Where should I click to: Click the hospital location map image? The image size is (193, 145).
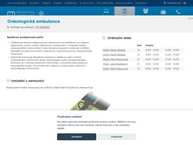(90, 101)
